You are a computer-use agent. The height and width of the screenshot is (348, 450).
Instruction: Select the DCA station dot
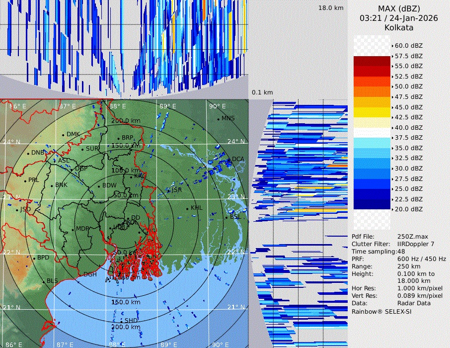point(229,160)
